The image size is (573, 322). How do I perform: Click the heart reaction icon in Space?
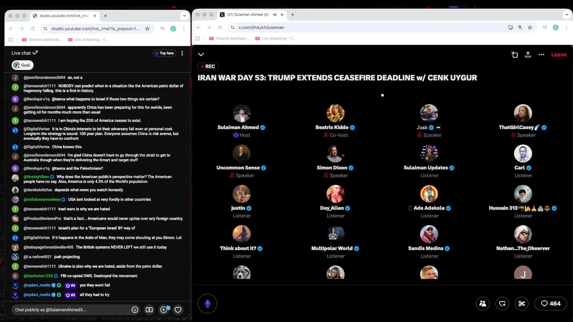(502, 304)
